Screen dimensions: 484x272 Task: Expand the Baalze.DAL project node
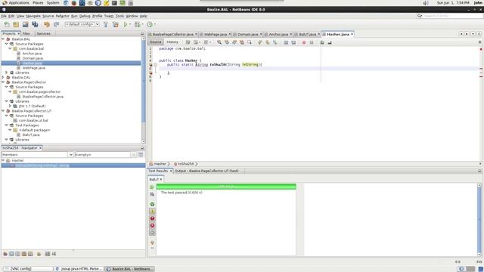[3, 77]
